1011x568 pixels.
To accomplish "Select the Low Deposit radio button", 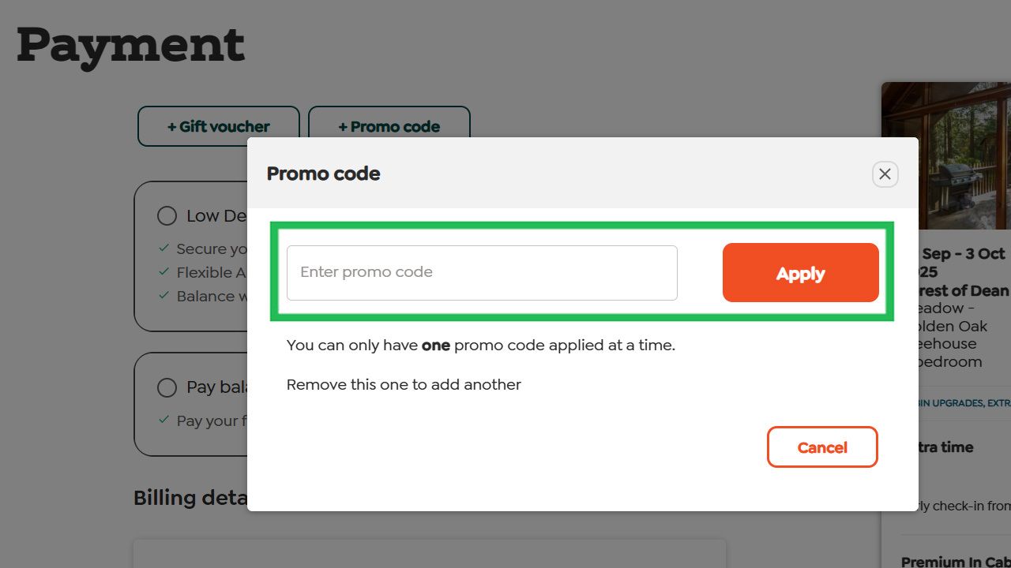I will pos(167,216).
